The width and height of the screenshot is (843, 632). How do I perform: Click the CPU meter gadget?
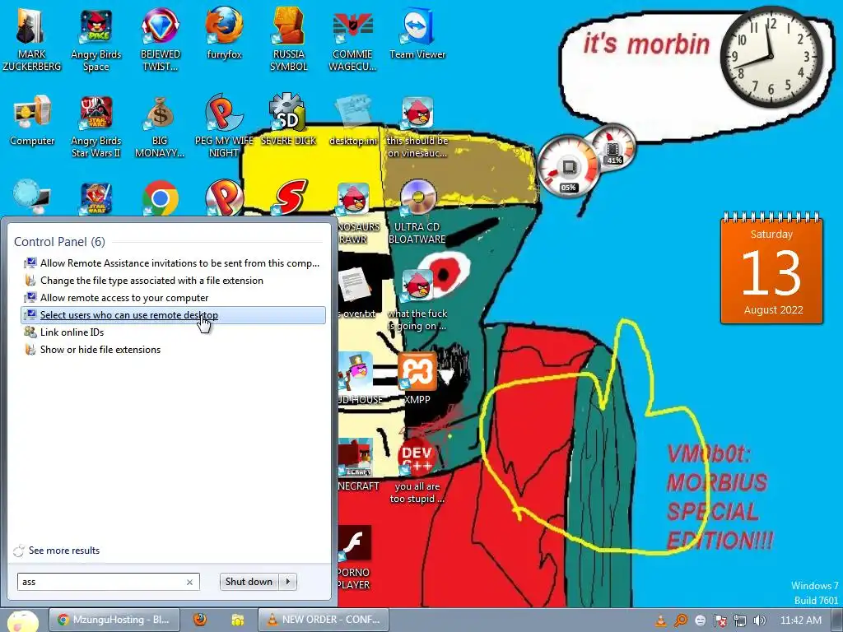click(568, 166)
